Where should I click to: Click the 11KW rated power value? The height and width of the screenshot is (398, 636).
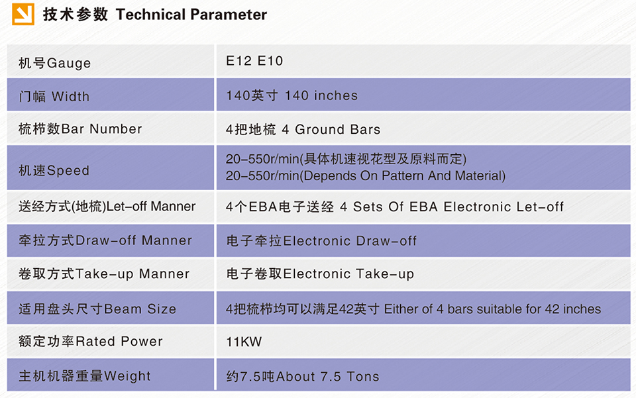(244, 342)
